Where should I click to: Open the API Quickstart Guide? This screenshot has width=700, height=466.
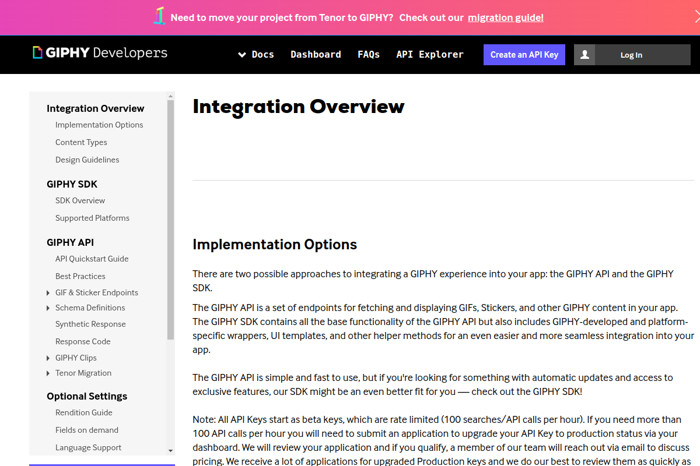point(92,259)
